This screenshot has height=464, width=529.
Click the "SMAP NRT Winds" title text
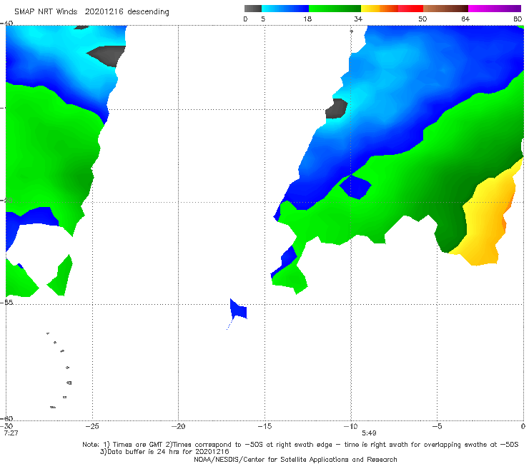point(46,11)
